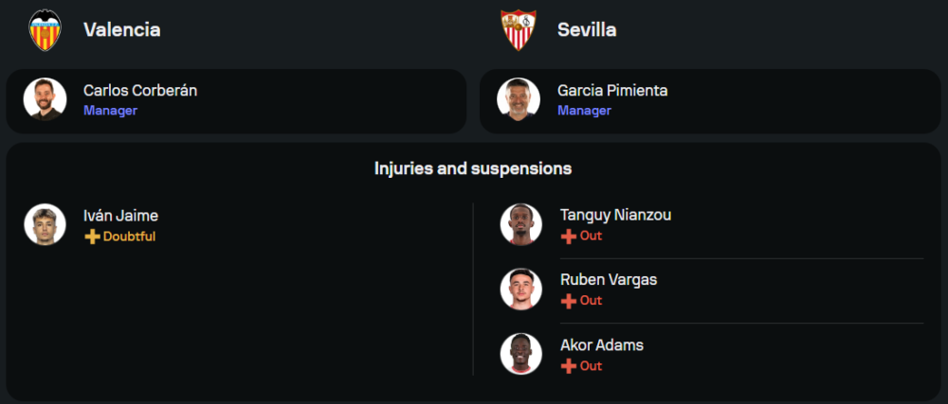
Task: Click Ruben Vargas's player avatar
Action: coord(520,290)
